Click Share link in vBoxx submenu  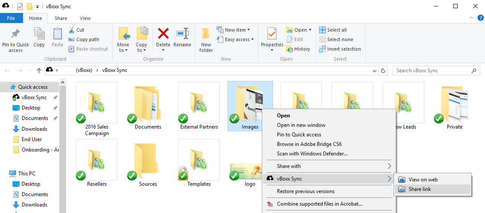433,189
